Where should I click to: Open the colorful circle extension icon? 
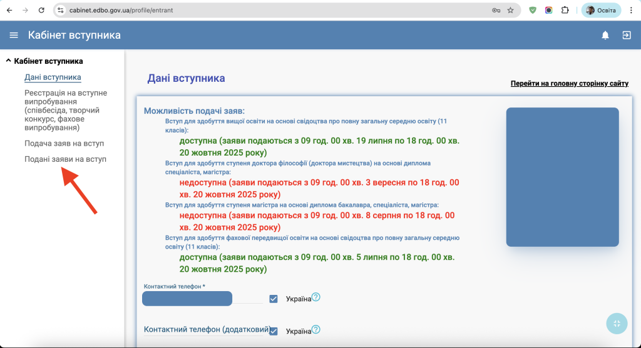pos(548,10)
